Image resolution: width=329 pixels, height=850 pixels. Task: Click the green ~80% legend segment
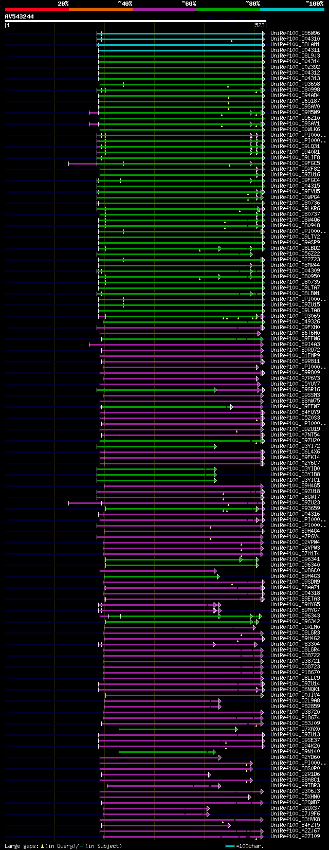[x=228, y=9]
